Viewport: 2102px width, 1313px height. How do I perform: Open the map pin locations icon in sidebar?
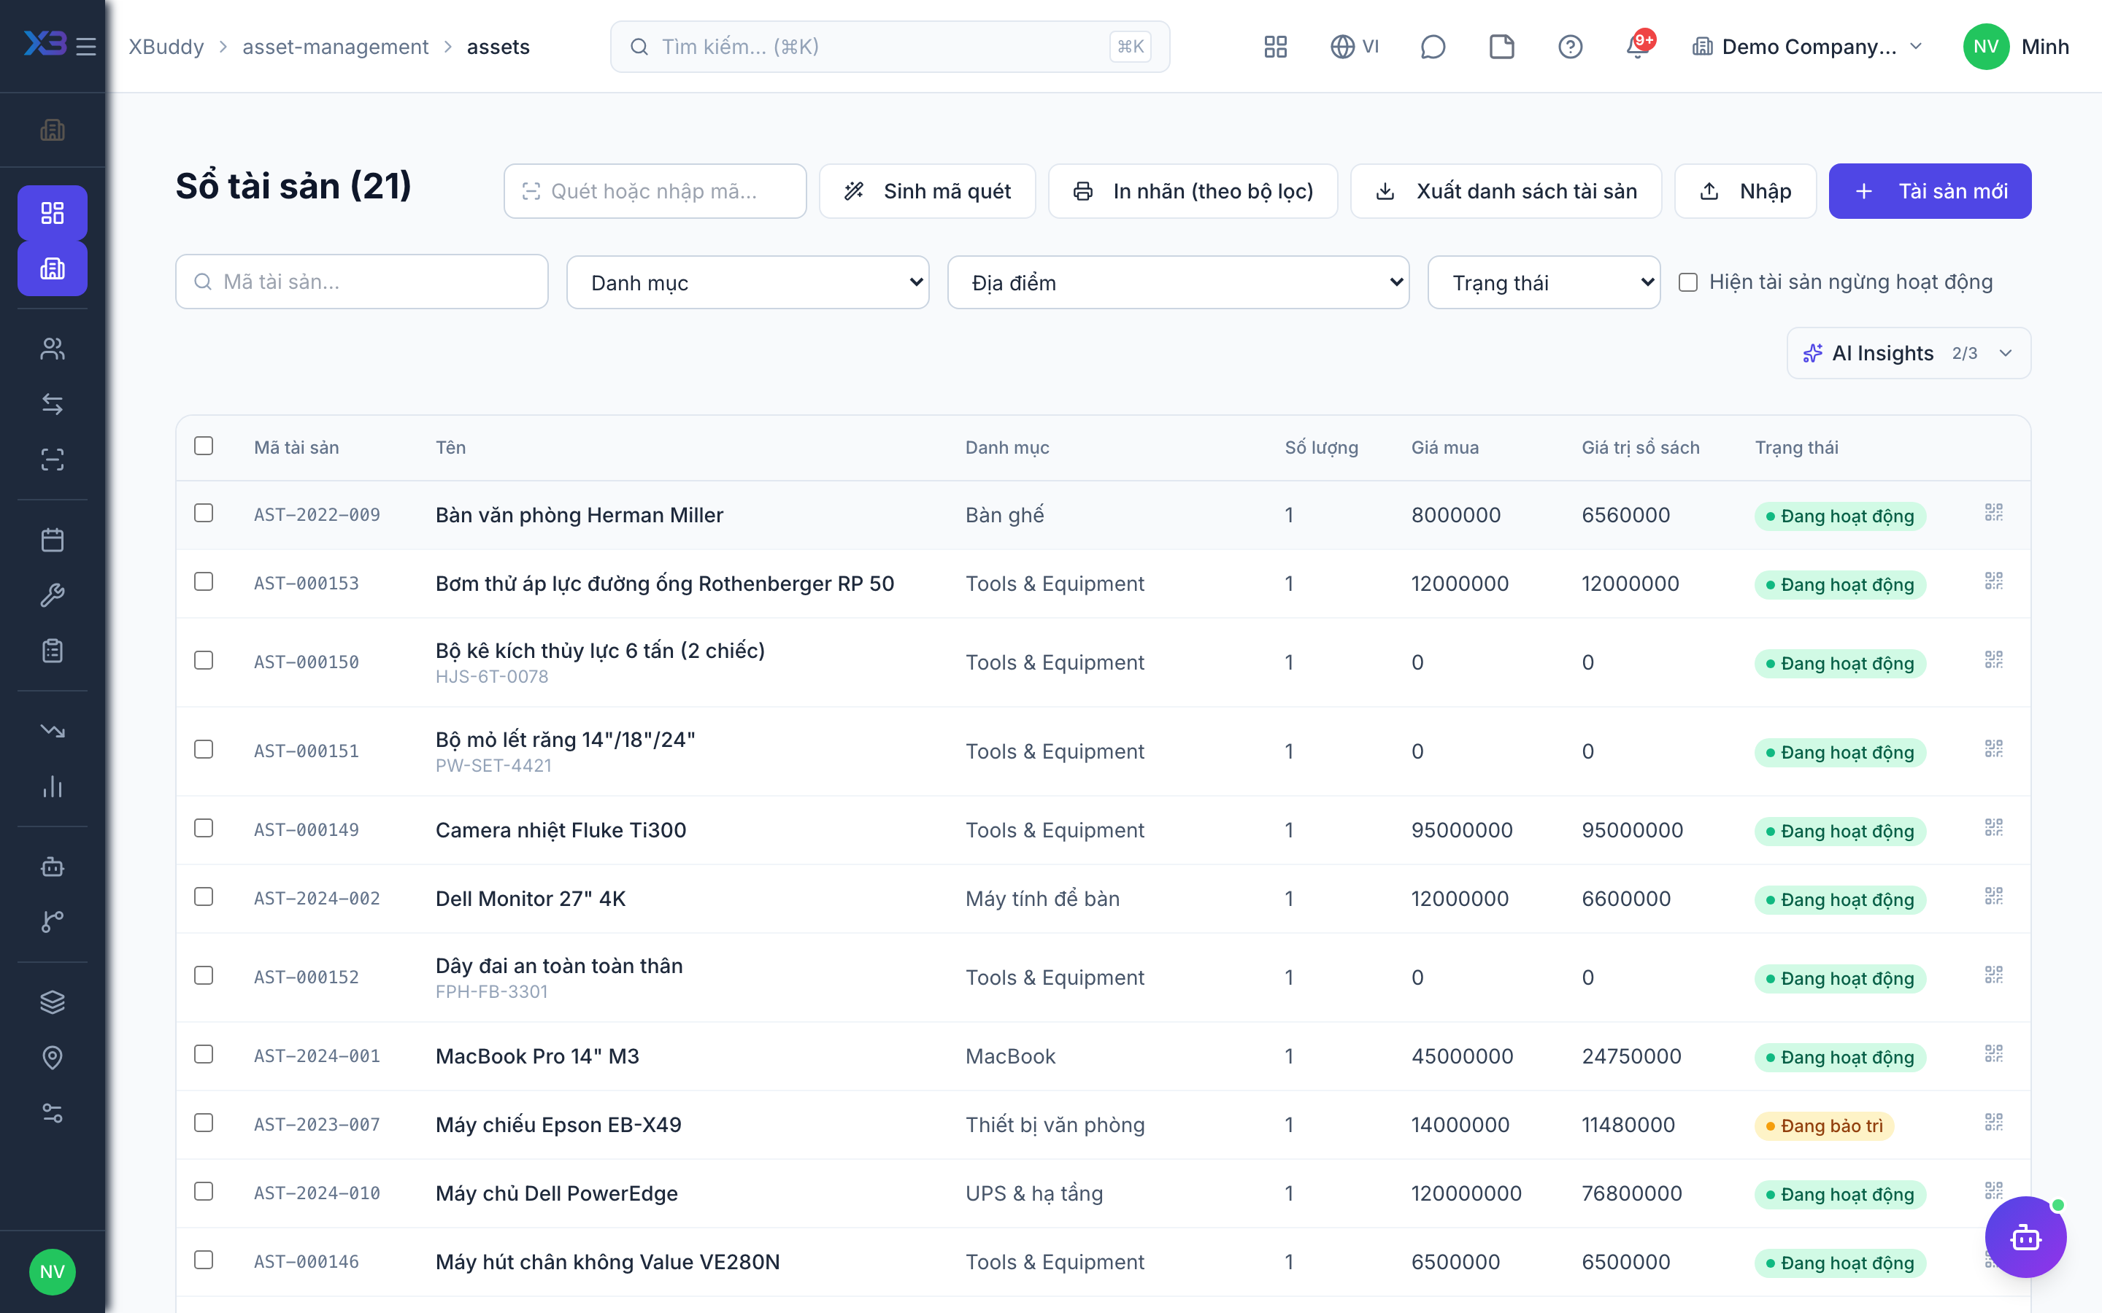(52, 1058)
